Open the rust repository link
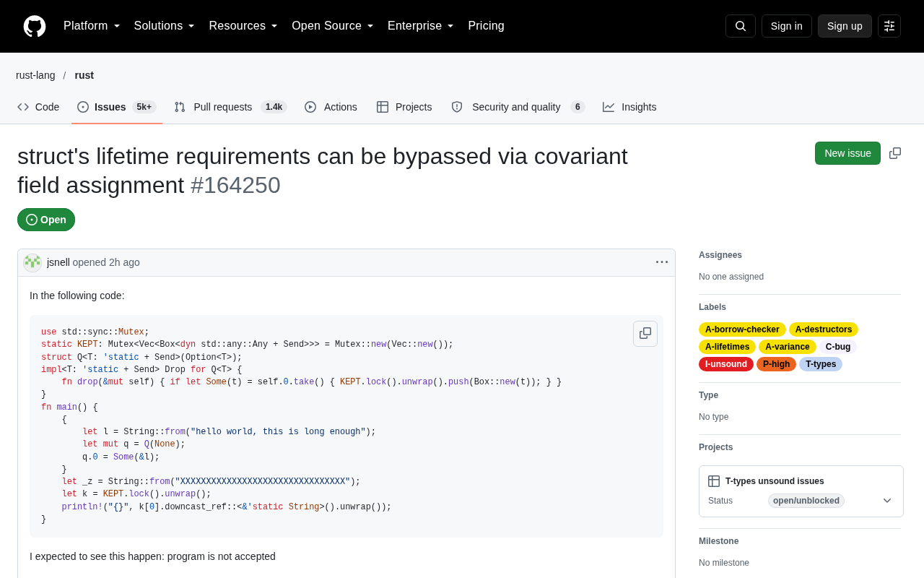This screenshot has width=924, height=578. click(x=84, y=75)
